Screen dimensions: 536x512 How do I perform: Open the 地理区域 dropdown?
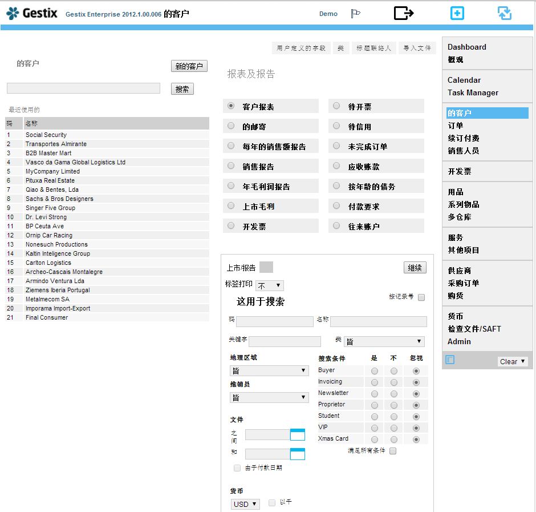point(269,370)
